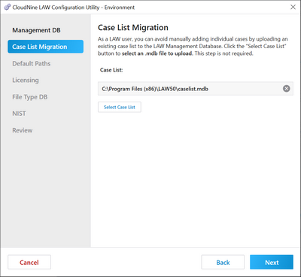This screenshot has height=277, width=301.
Task: Click the bold 'select an .mdb file to upload' text
Action: (157, 53)
